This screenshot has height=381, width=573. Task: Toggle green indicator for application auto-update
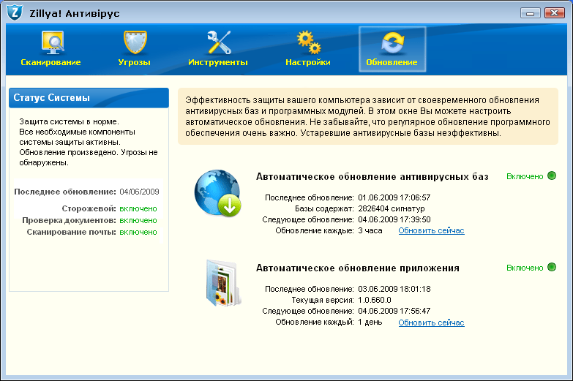(552, 267)
